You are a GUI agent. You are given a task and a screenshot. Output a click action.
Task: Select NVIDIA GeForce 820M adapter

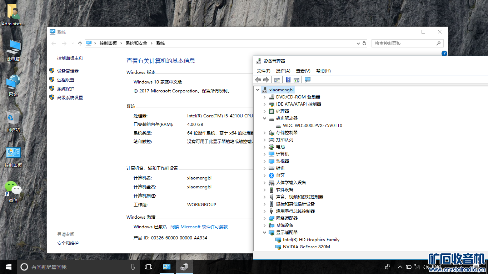point(306,247)
